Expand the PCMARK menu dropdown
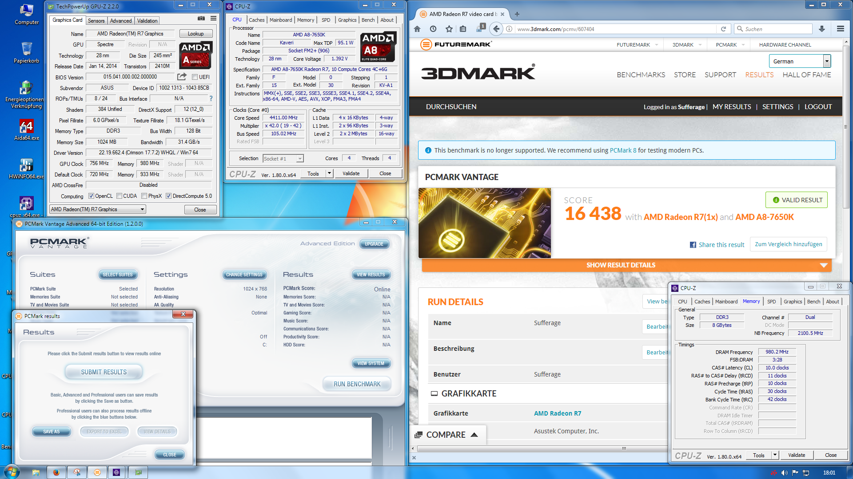The image size is (853, 479). [x=743, y=45]
